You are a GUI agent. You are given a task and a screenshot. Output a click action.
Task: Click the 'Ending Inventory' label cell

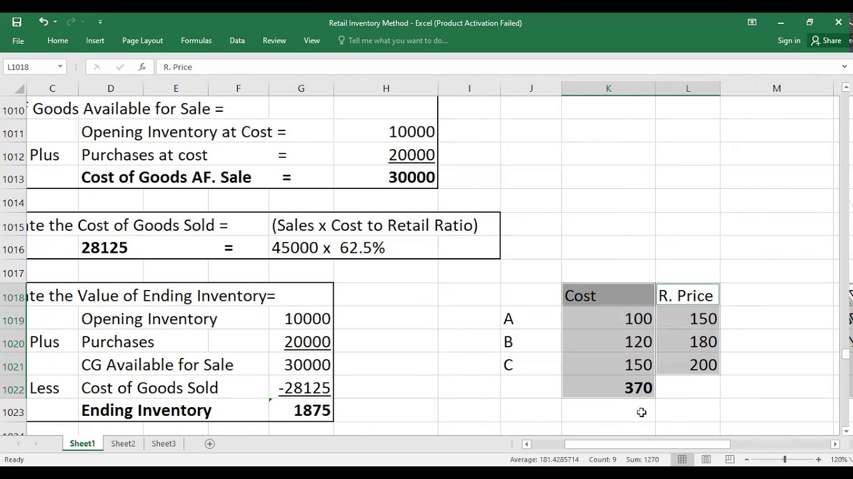tap(146, 410)
